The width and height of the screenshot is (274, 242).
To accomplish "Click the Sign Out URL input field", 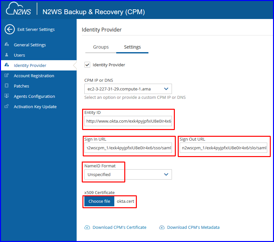I will [223, 148].
